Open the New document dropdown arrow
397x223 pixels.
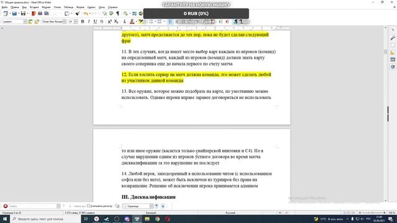10,14
